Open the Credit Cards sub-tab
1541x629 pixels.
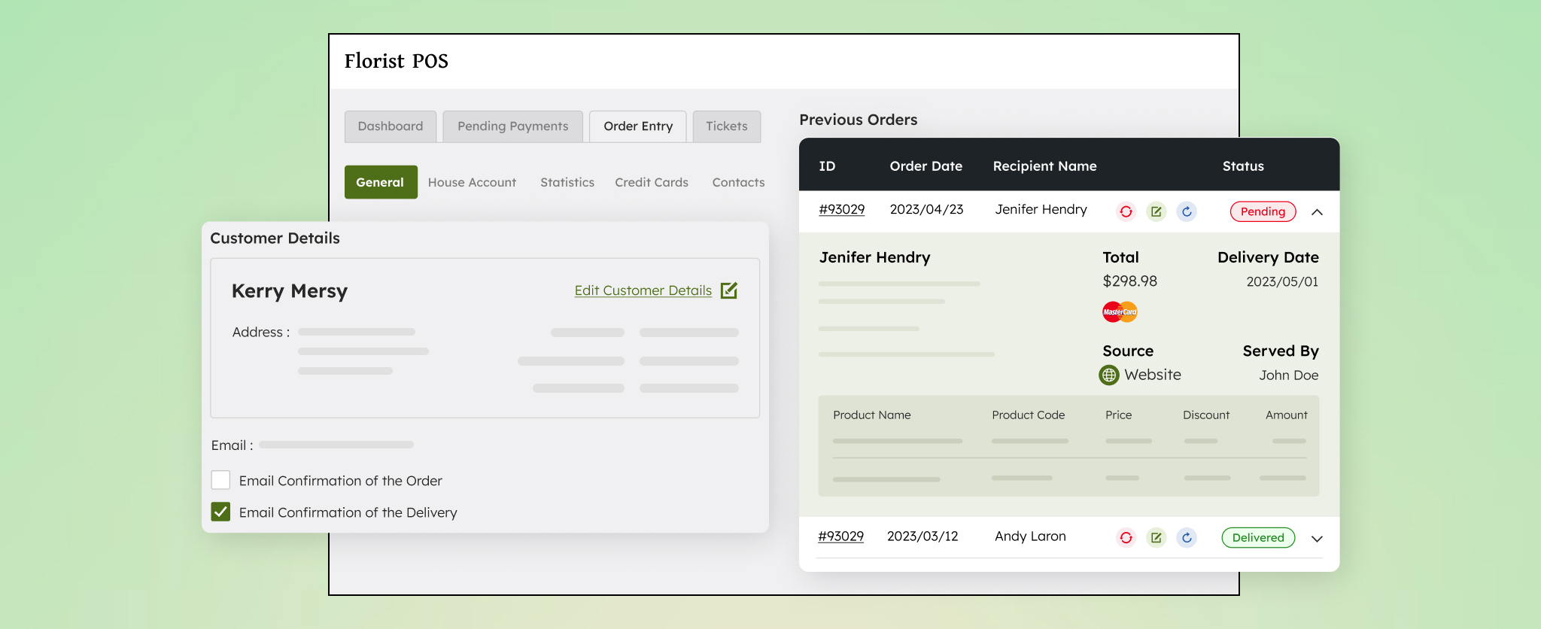pos(651,182)
